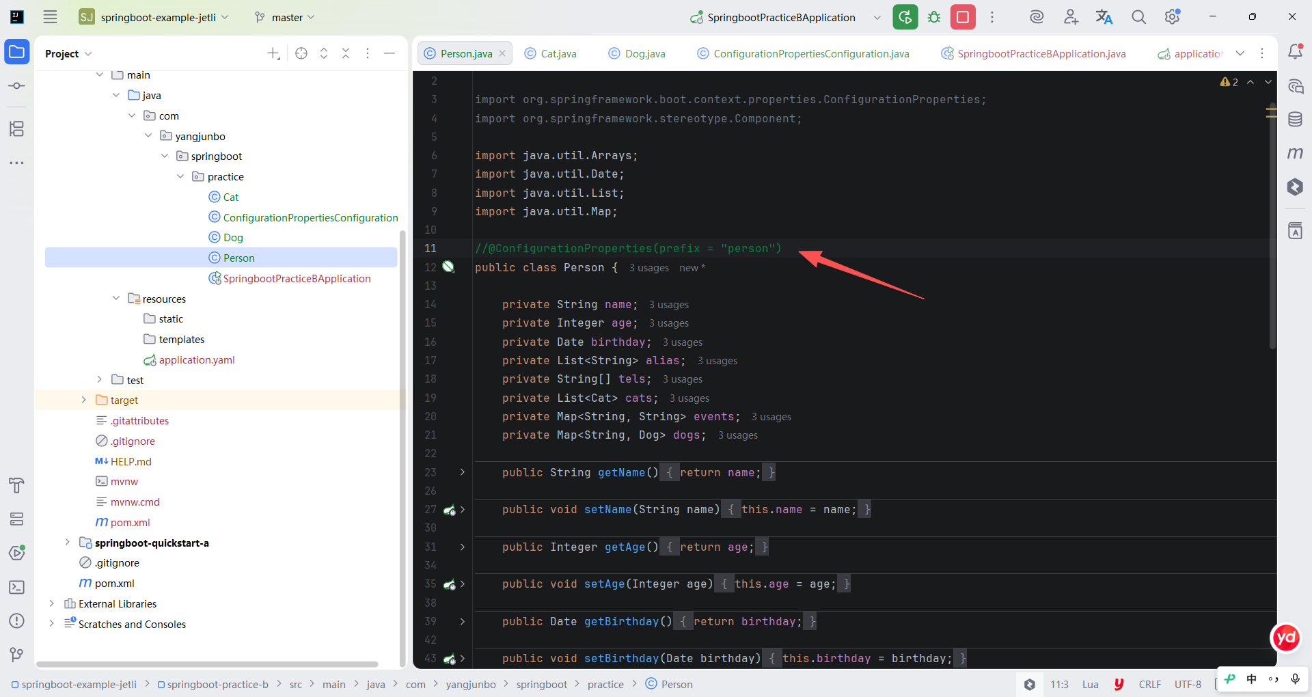Switch to ConfigurationPropertiesConfiguration.java tab
This screenshot has height=697, width=1312.
click(804, 53)
